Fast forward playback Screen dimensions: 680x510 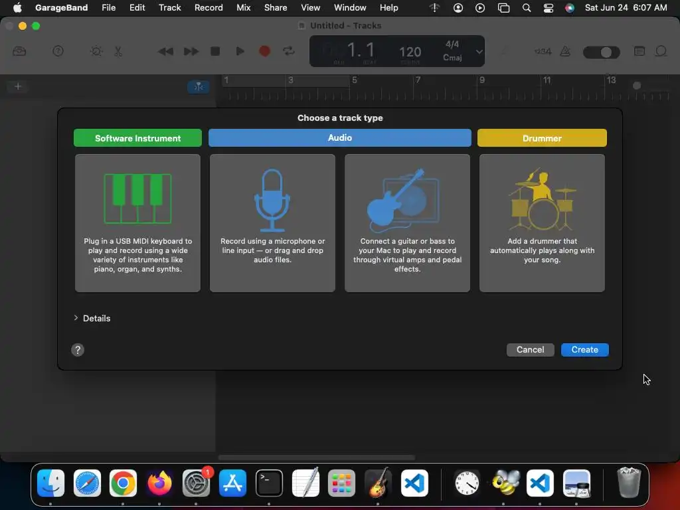(x=191, y=52)
